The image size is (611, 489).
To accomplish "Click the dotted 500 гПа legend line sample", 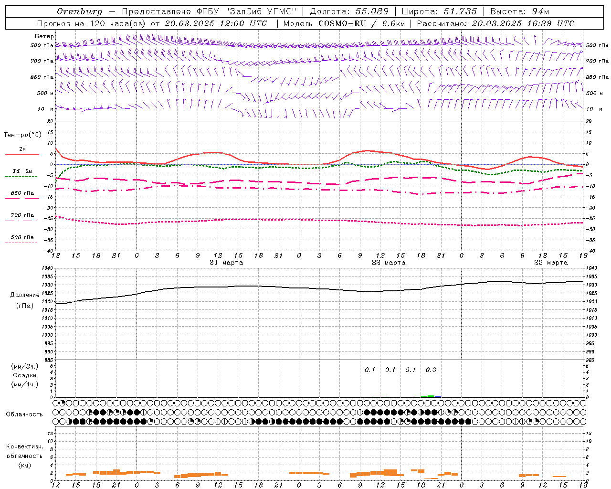I will (x=21, y=243).
